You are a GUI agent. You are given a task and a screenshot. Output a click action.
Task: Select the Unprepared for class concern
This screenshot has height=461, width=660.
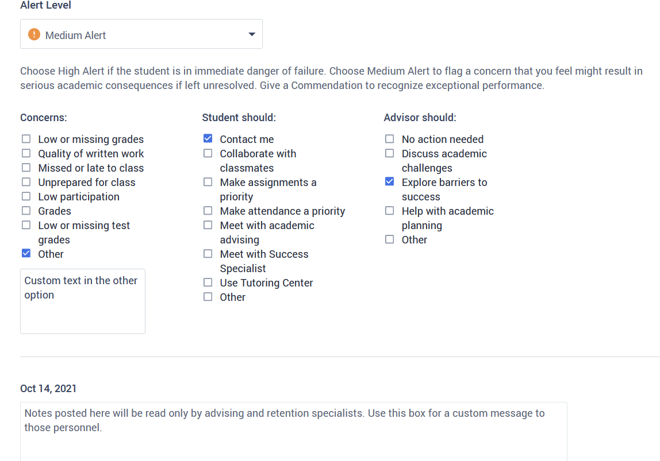26,181
